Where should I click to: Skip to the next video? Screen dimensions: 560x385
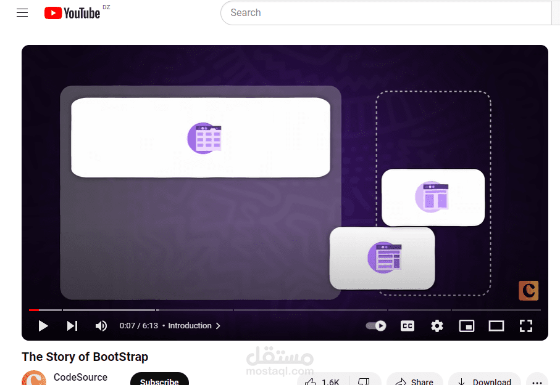click(x=72, y=326)
